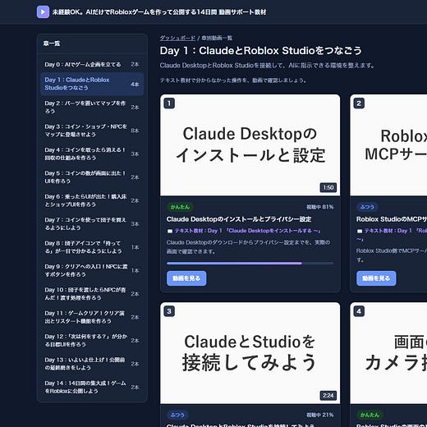Click 動画を見る button on video 2 card
This screenshot has width=427, height=427.
click(x=376, y=278)
